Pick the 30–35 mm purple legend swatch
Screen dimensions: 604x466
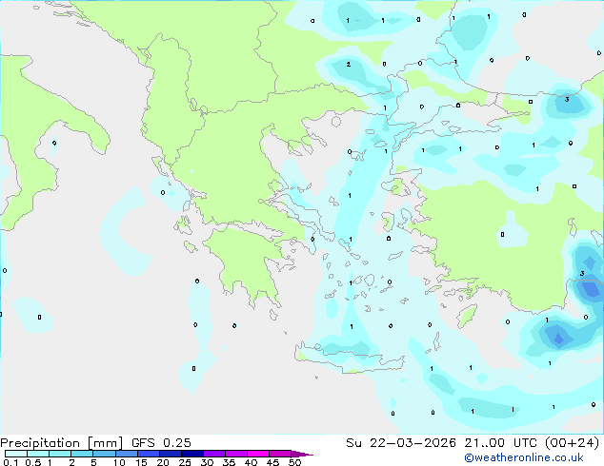[214, 454]
